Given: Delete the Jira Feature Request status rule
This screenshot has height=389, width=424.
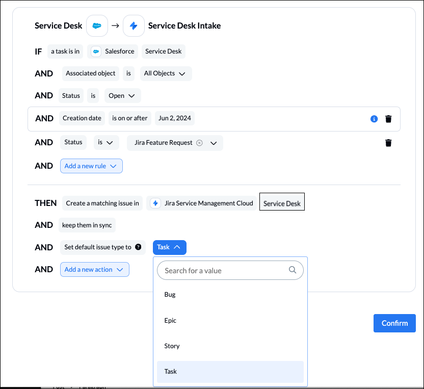Looking at the screenshot, I should tap(388, 143).
